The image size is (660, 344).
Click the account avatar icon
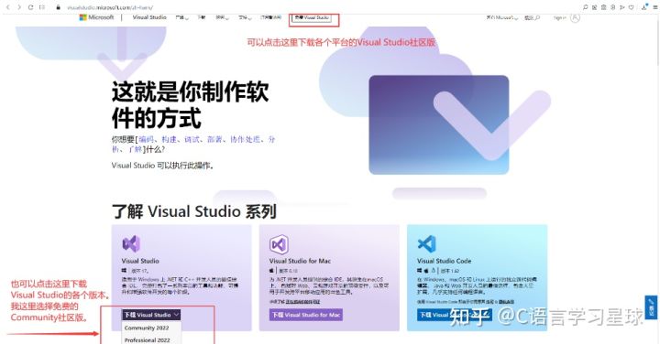click(x=575, y=17)
